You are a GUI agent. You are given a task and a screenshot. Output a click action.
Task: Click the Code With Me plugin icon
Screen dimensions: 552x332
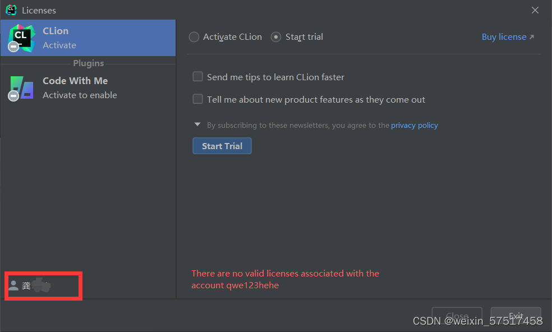(x=22, y=87)
